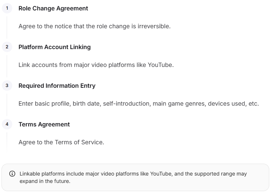This screenshot has width=270, height=193.
Task: Click the basic profile entry description text
Action: click(x=139, y=103)
